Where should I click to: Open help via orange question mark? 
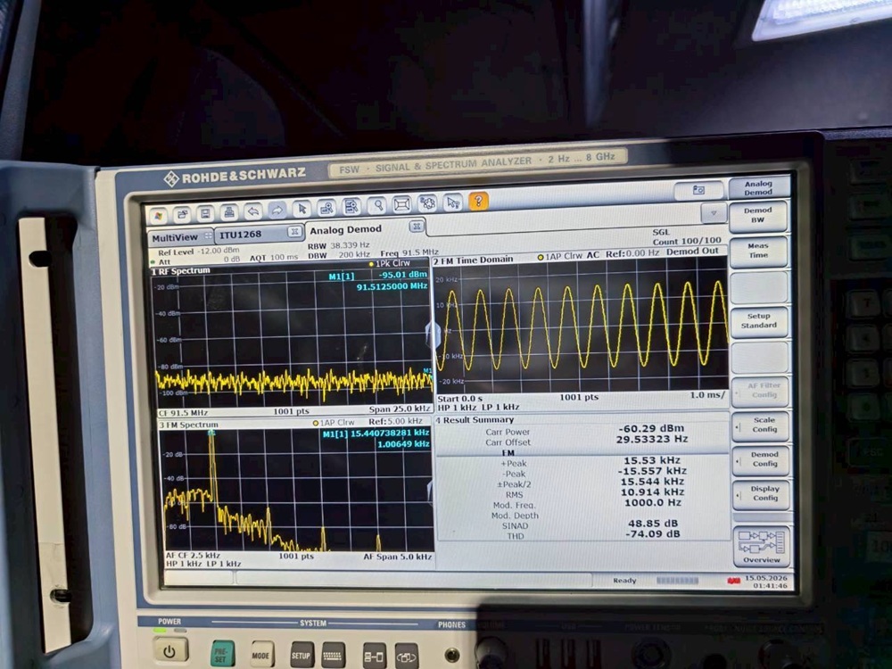pyautogui.click(x=478, y=201)
